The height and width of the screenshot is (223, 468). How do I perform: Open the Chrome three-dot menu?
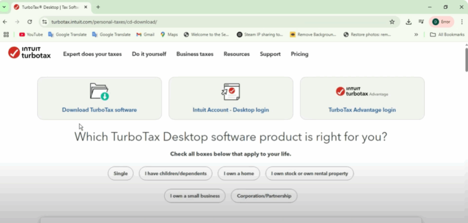coord(462,22)
